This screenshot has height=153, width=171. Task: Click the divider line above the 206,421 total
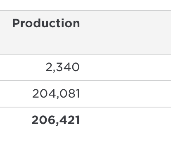tap(85, 107)
